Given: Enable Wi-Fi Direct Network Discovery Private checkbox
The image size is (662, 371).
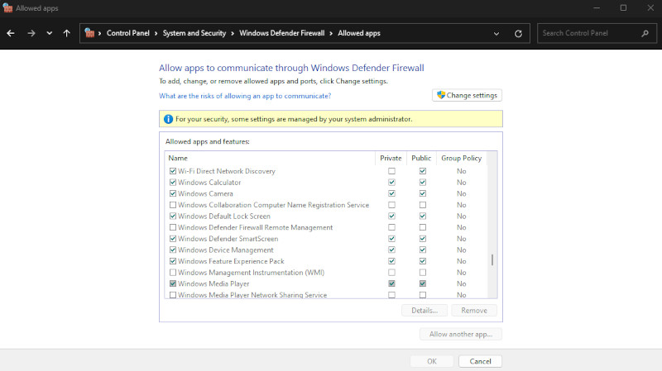Looking at the screenshot, I should [391, 171].
